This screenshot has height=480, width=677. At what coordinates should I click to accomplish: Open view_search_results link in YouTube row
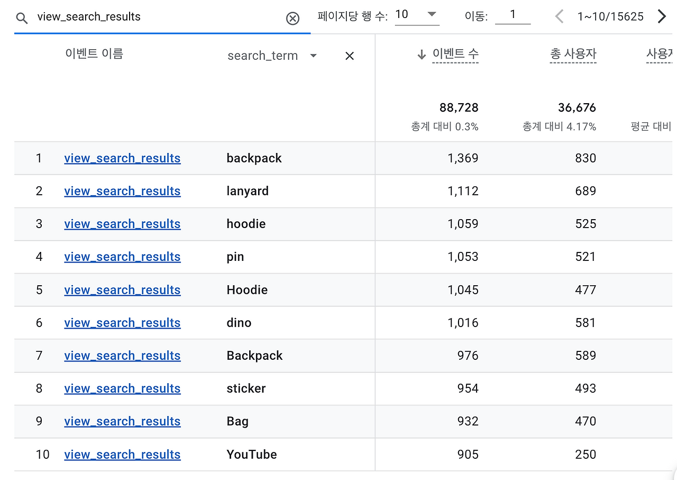[x=122, y=455]
